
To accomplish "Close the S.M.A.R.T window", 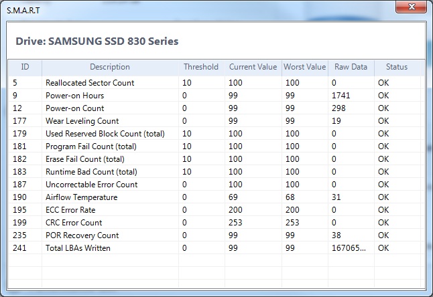I will pos(411,7).
